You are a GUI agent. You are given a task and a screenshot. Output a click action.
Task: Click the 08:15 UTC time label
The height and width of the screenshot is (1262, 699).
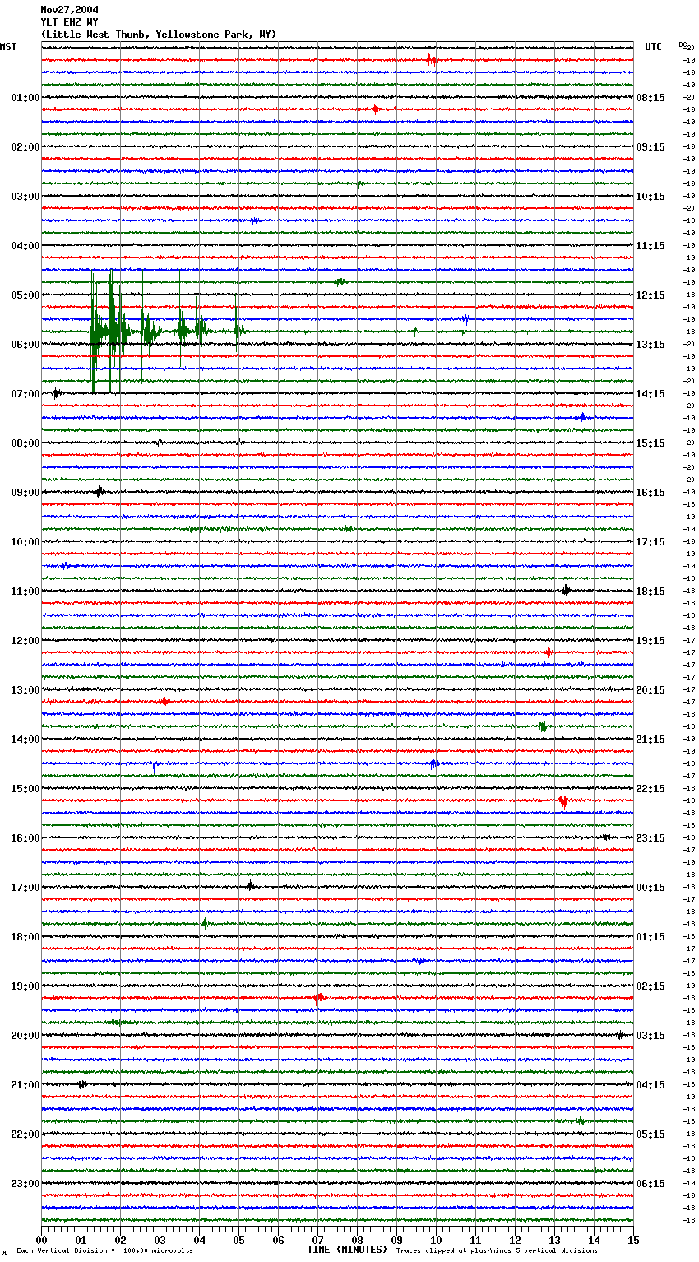tap(650, 98)
